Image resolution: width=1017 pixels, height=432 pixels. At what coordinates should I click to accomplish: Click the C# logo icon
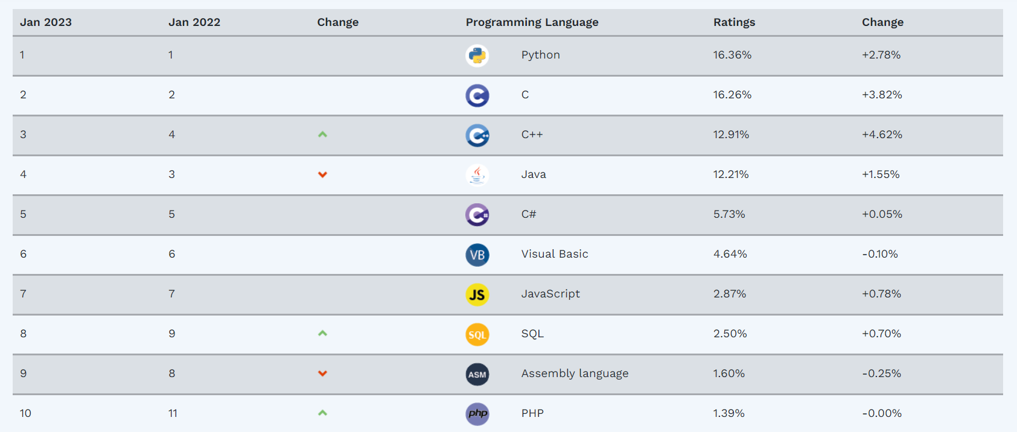tap(477, 215)
